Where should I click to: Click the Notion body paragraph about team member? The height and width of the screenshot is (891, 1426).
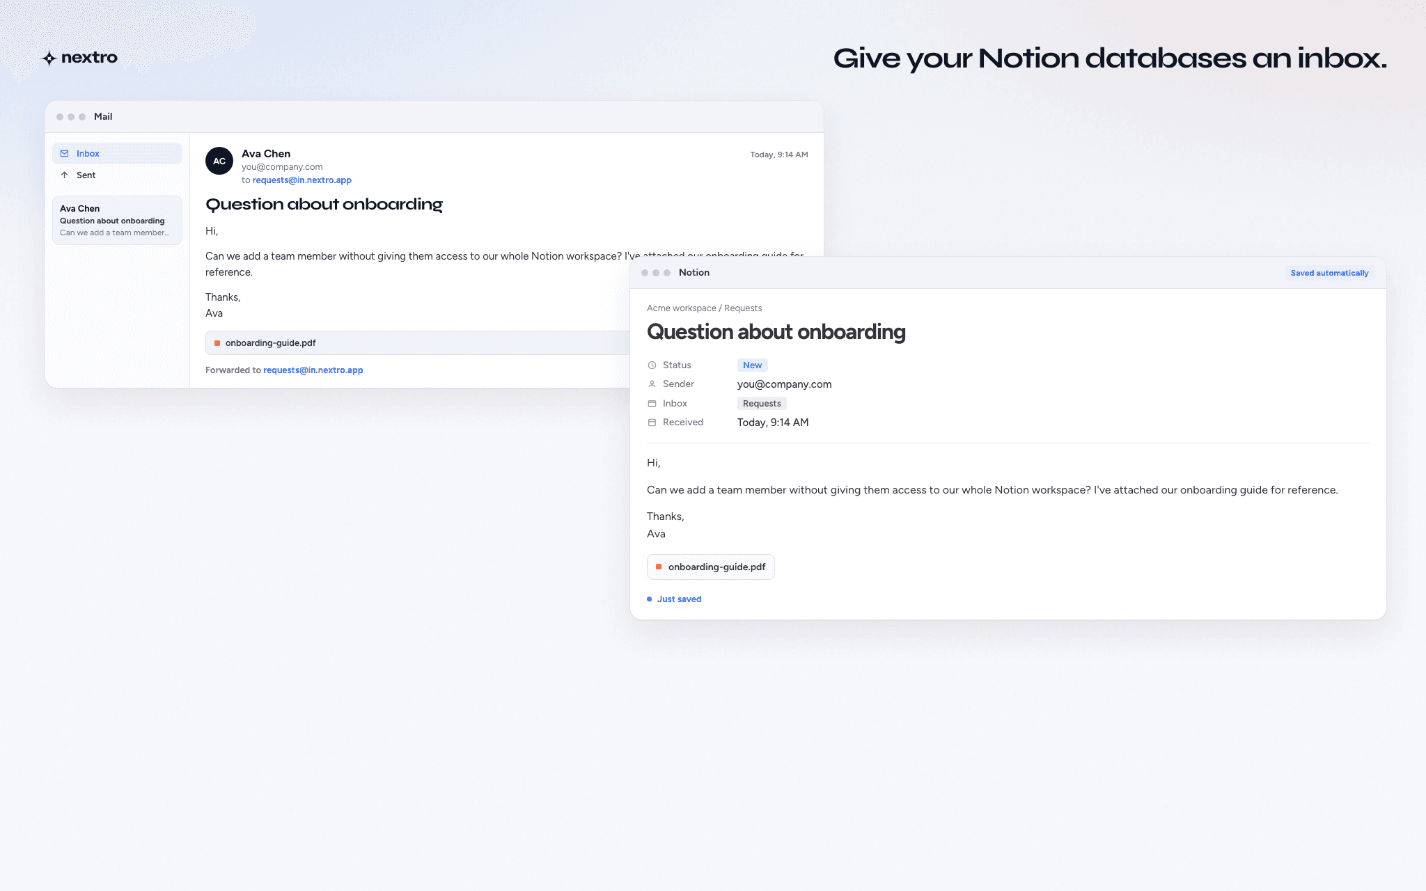(x=992, y=490)
